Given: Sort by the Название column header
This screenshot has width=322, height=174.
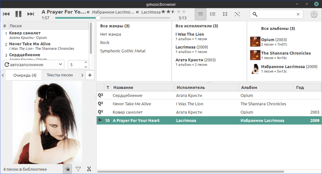Looking at the screenshot, I should coord(143,87).
